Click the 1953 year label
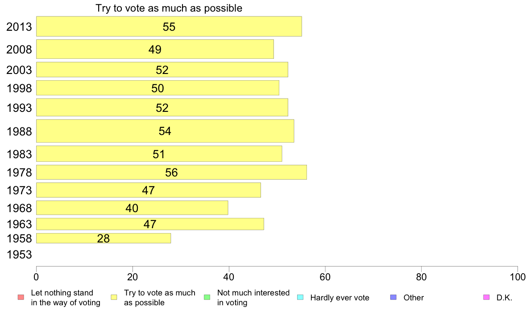The width and height of the screenshot is (530, 328). (19, 255)
